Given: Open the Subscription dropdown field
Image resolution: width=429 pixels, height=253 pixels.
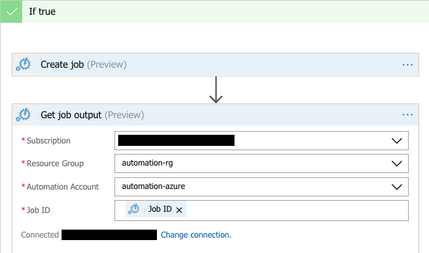Looking at the screenshot, I should click(252, 140).
